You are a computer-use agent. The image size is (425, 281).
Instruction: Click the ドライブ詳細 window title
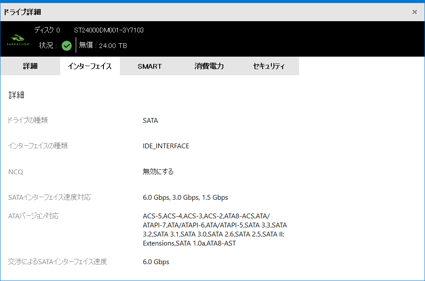coord(23,12)
